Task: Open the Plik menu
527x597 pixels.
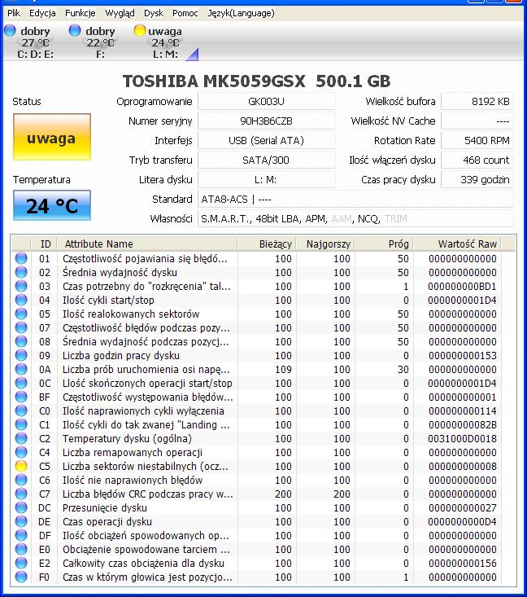Action: click(14, 13)
